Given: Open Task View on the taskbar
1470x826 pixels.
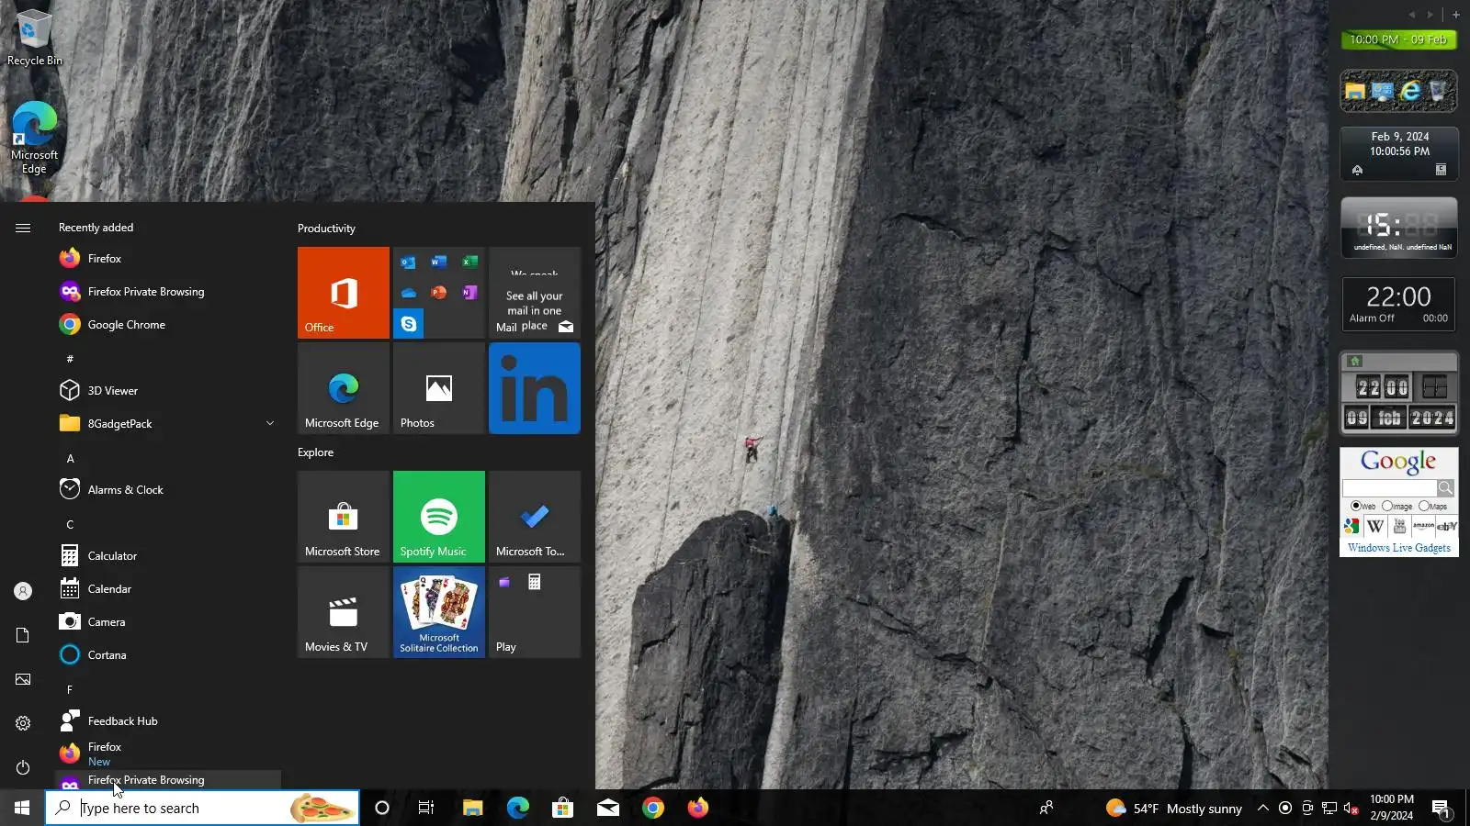Looking at the screenshot, I should tap(426, 808).
